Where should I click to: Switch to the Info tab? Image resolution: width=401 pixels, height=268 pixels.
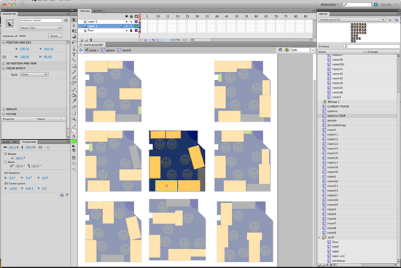click(15, 142)
